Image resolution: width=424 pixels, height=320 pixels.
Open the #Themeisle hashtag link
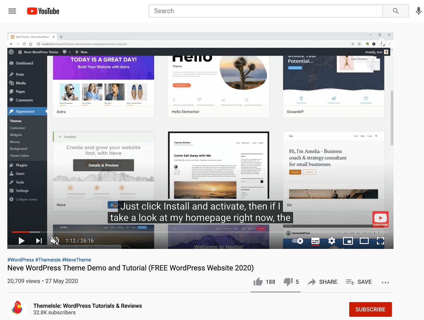[48, 260]
